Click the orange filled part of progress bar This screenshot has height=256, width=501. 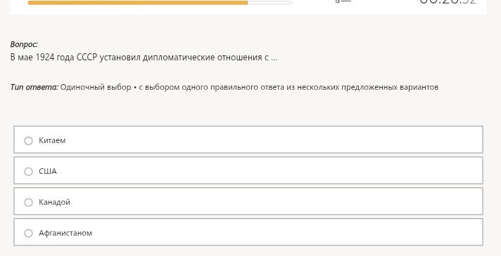coord(138,3)
